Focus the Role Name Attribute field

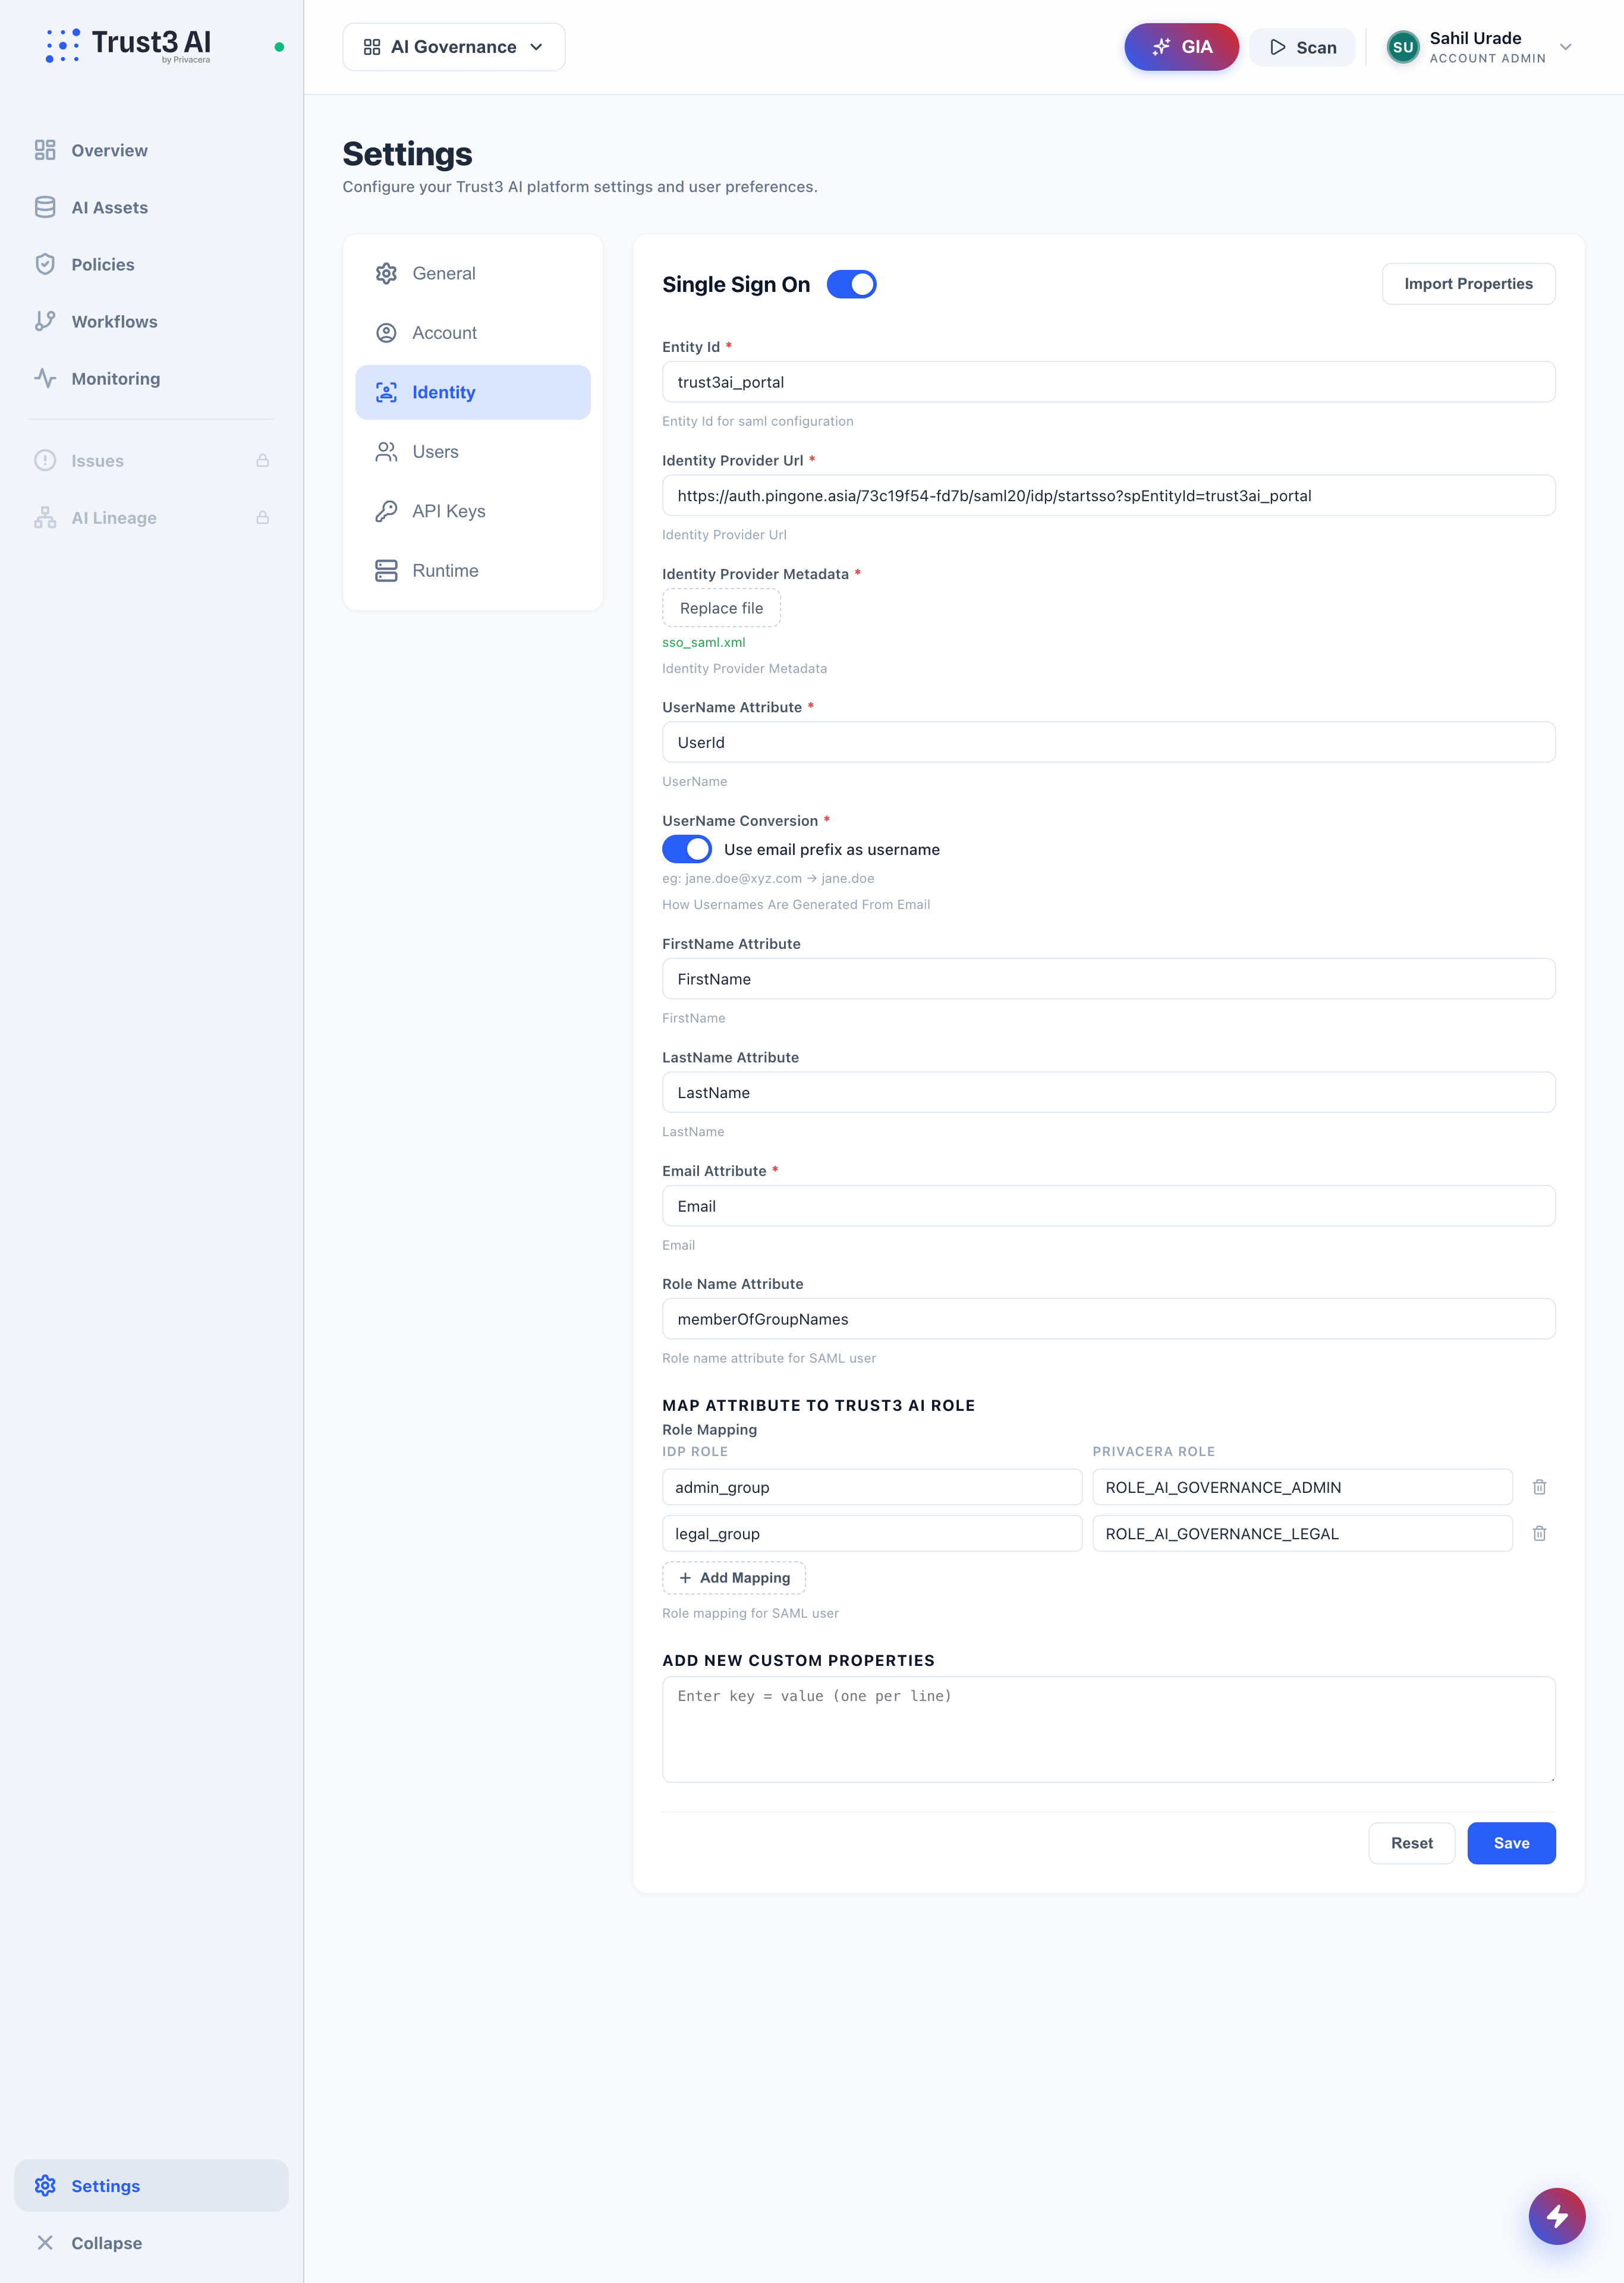click(1108, 1319)
